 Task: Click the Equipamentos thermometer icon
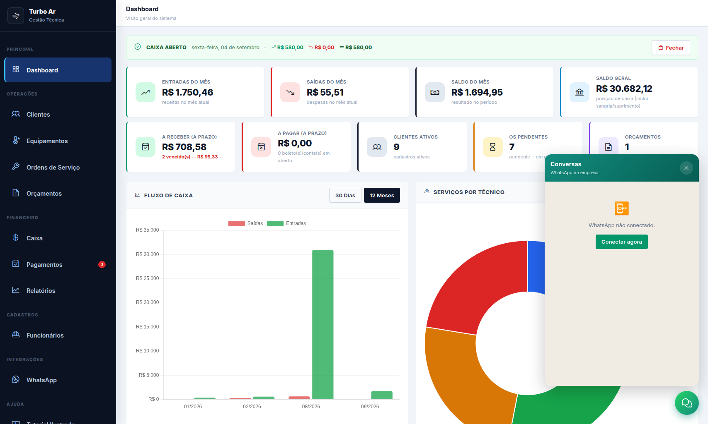coord(16,140)
